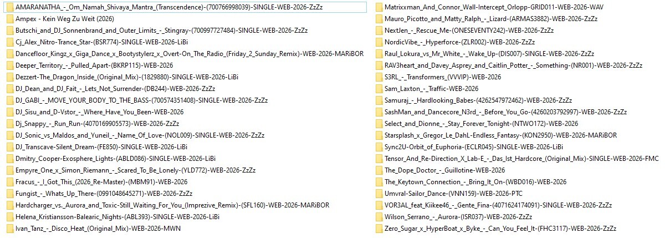665x238 pixels.
Task: Click folder icon beside AMARANATHA Om Namah Shivaya
Action: (10, 7)
